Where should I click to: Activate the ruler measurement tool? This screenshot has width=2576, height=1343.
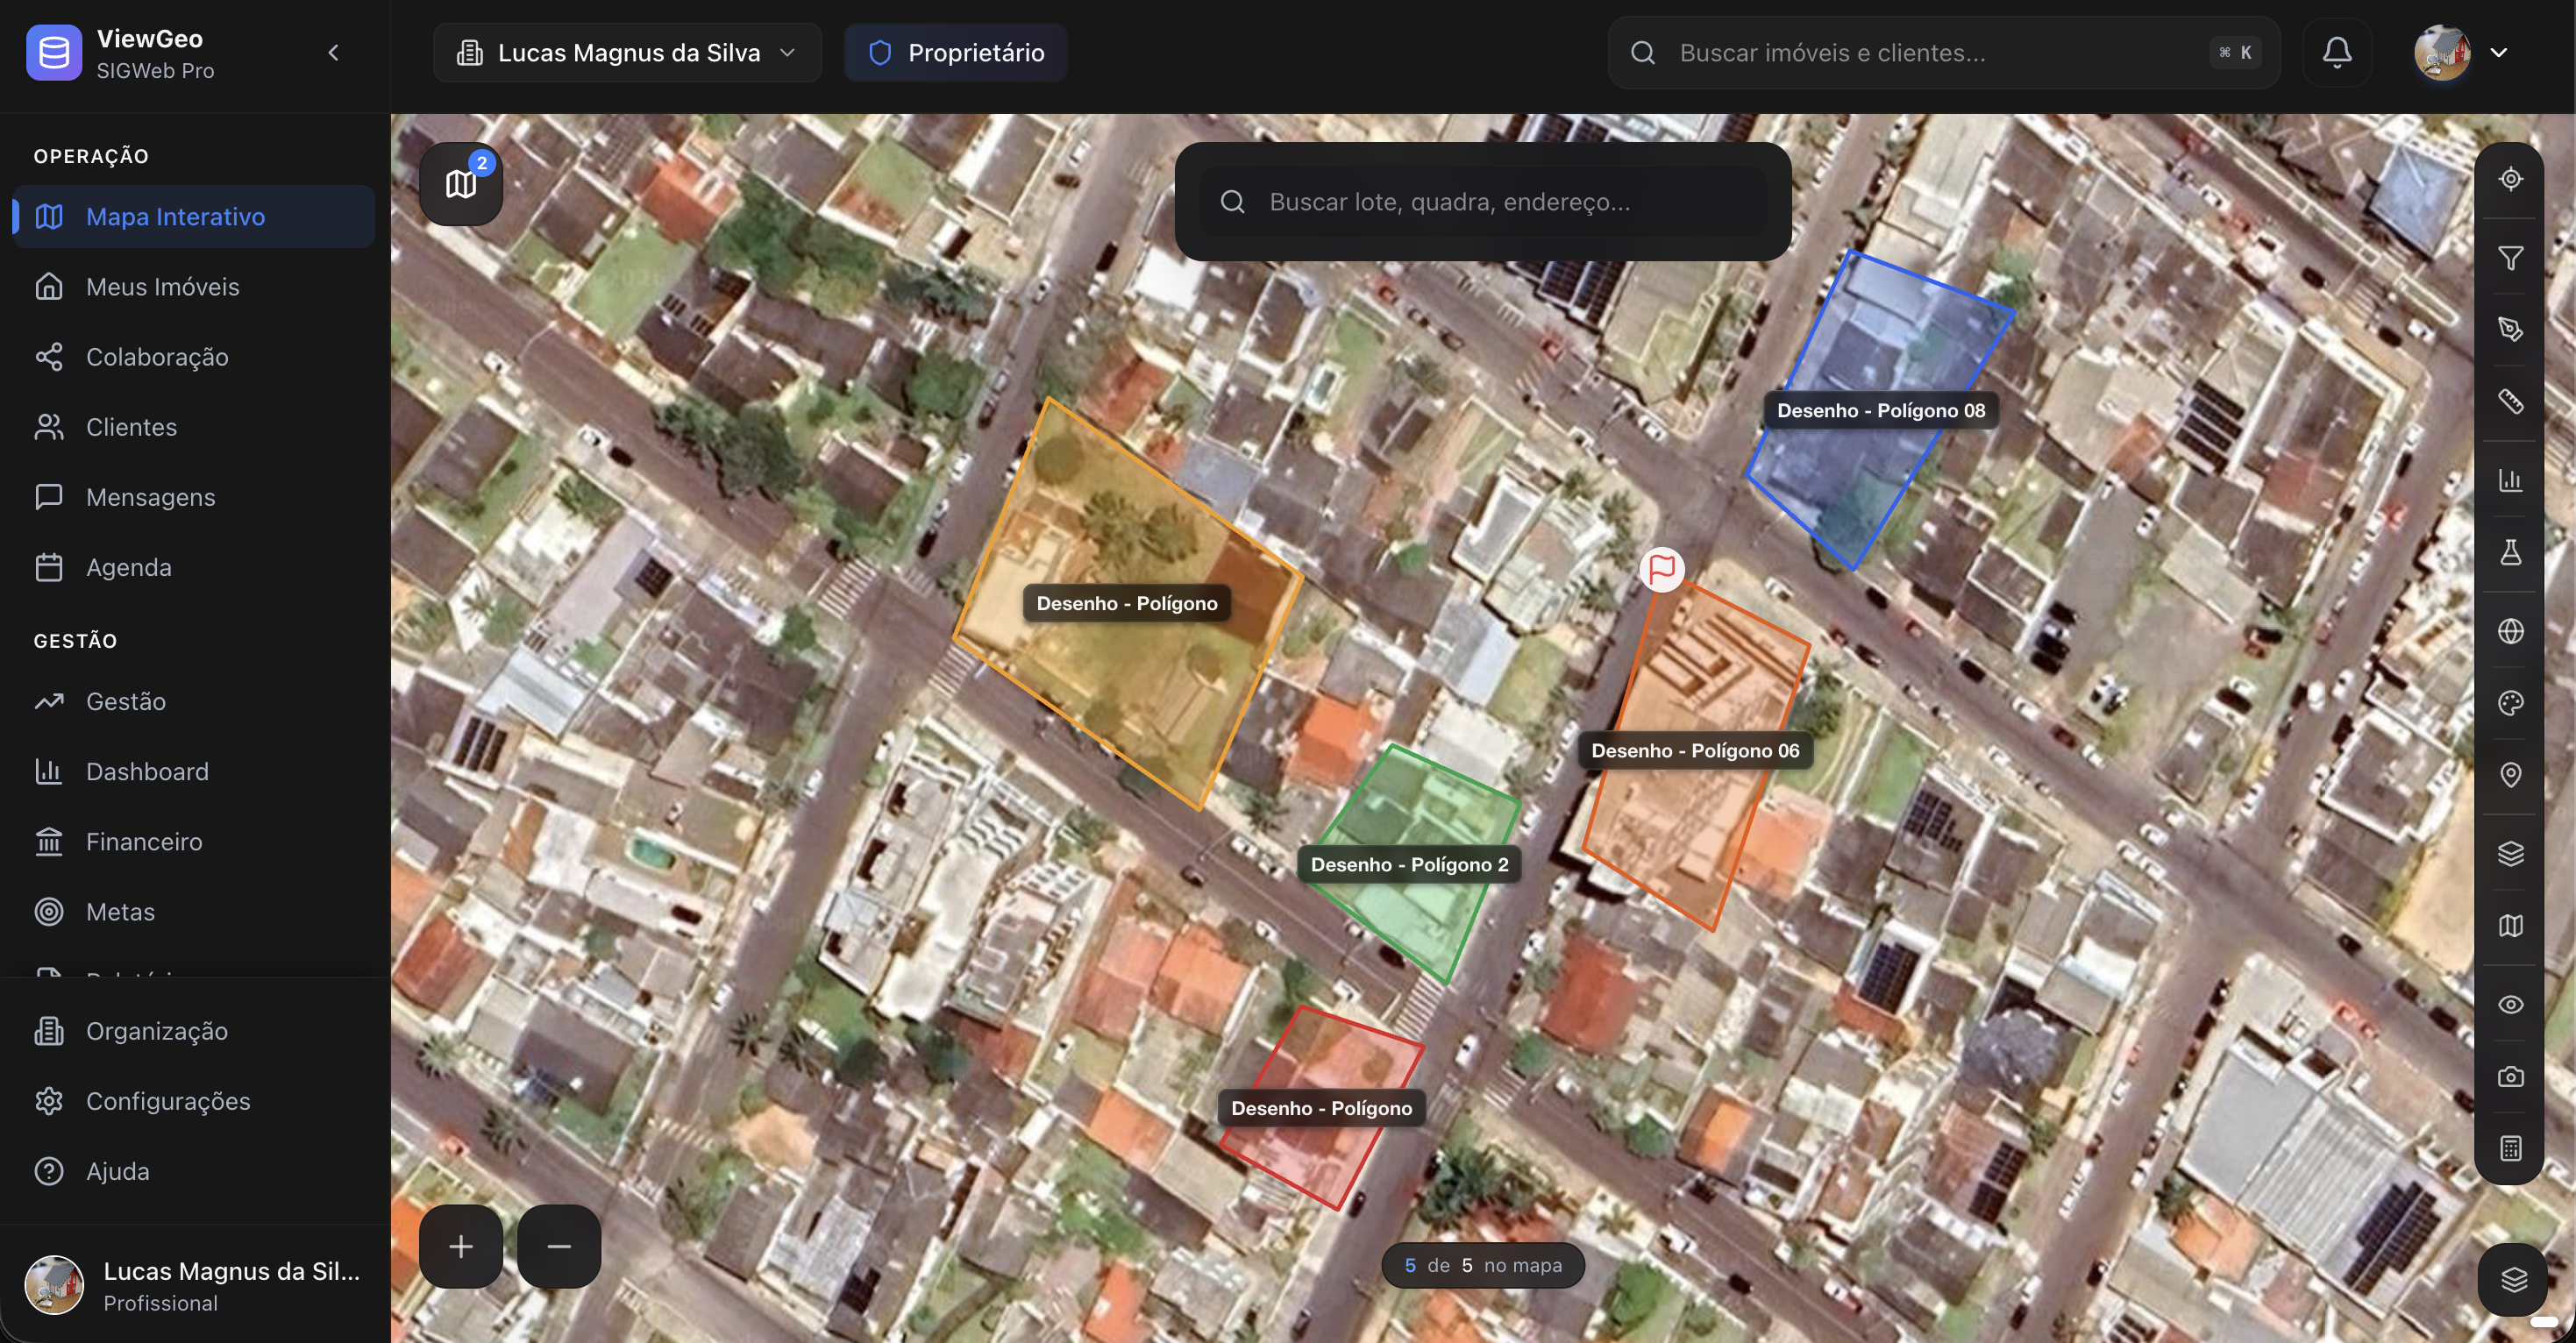coord(2510,401)
